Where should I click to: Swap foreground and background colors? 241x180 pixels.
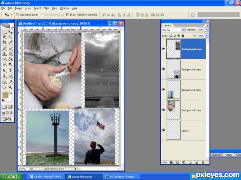[10, 93]
